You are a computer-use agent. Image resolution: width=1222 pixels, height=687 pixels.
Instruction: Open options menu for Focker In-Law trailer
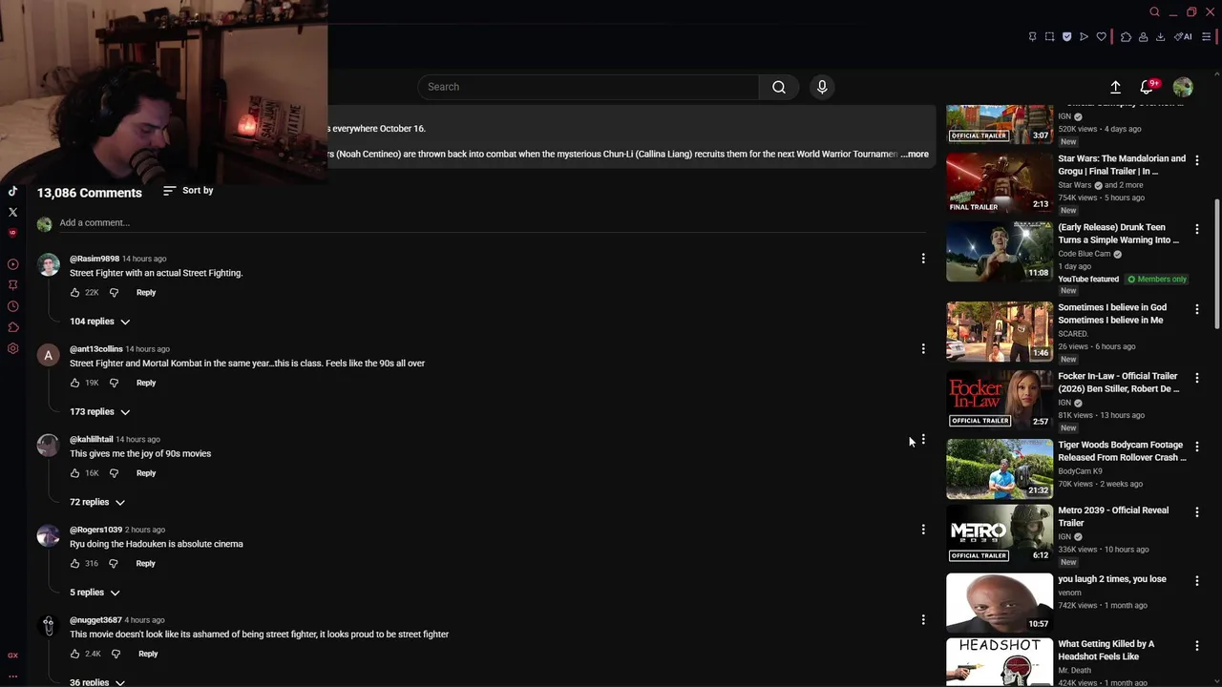coord(1197,378)
